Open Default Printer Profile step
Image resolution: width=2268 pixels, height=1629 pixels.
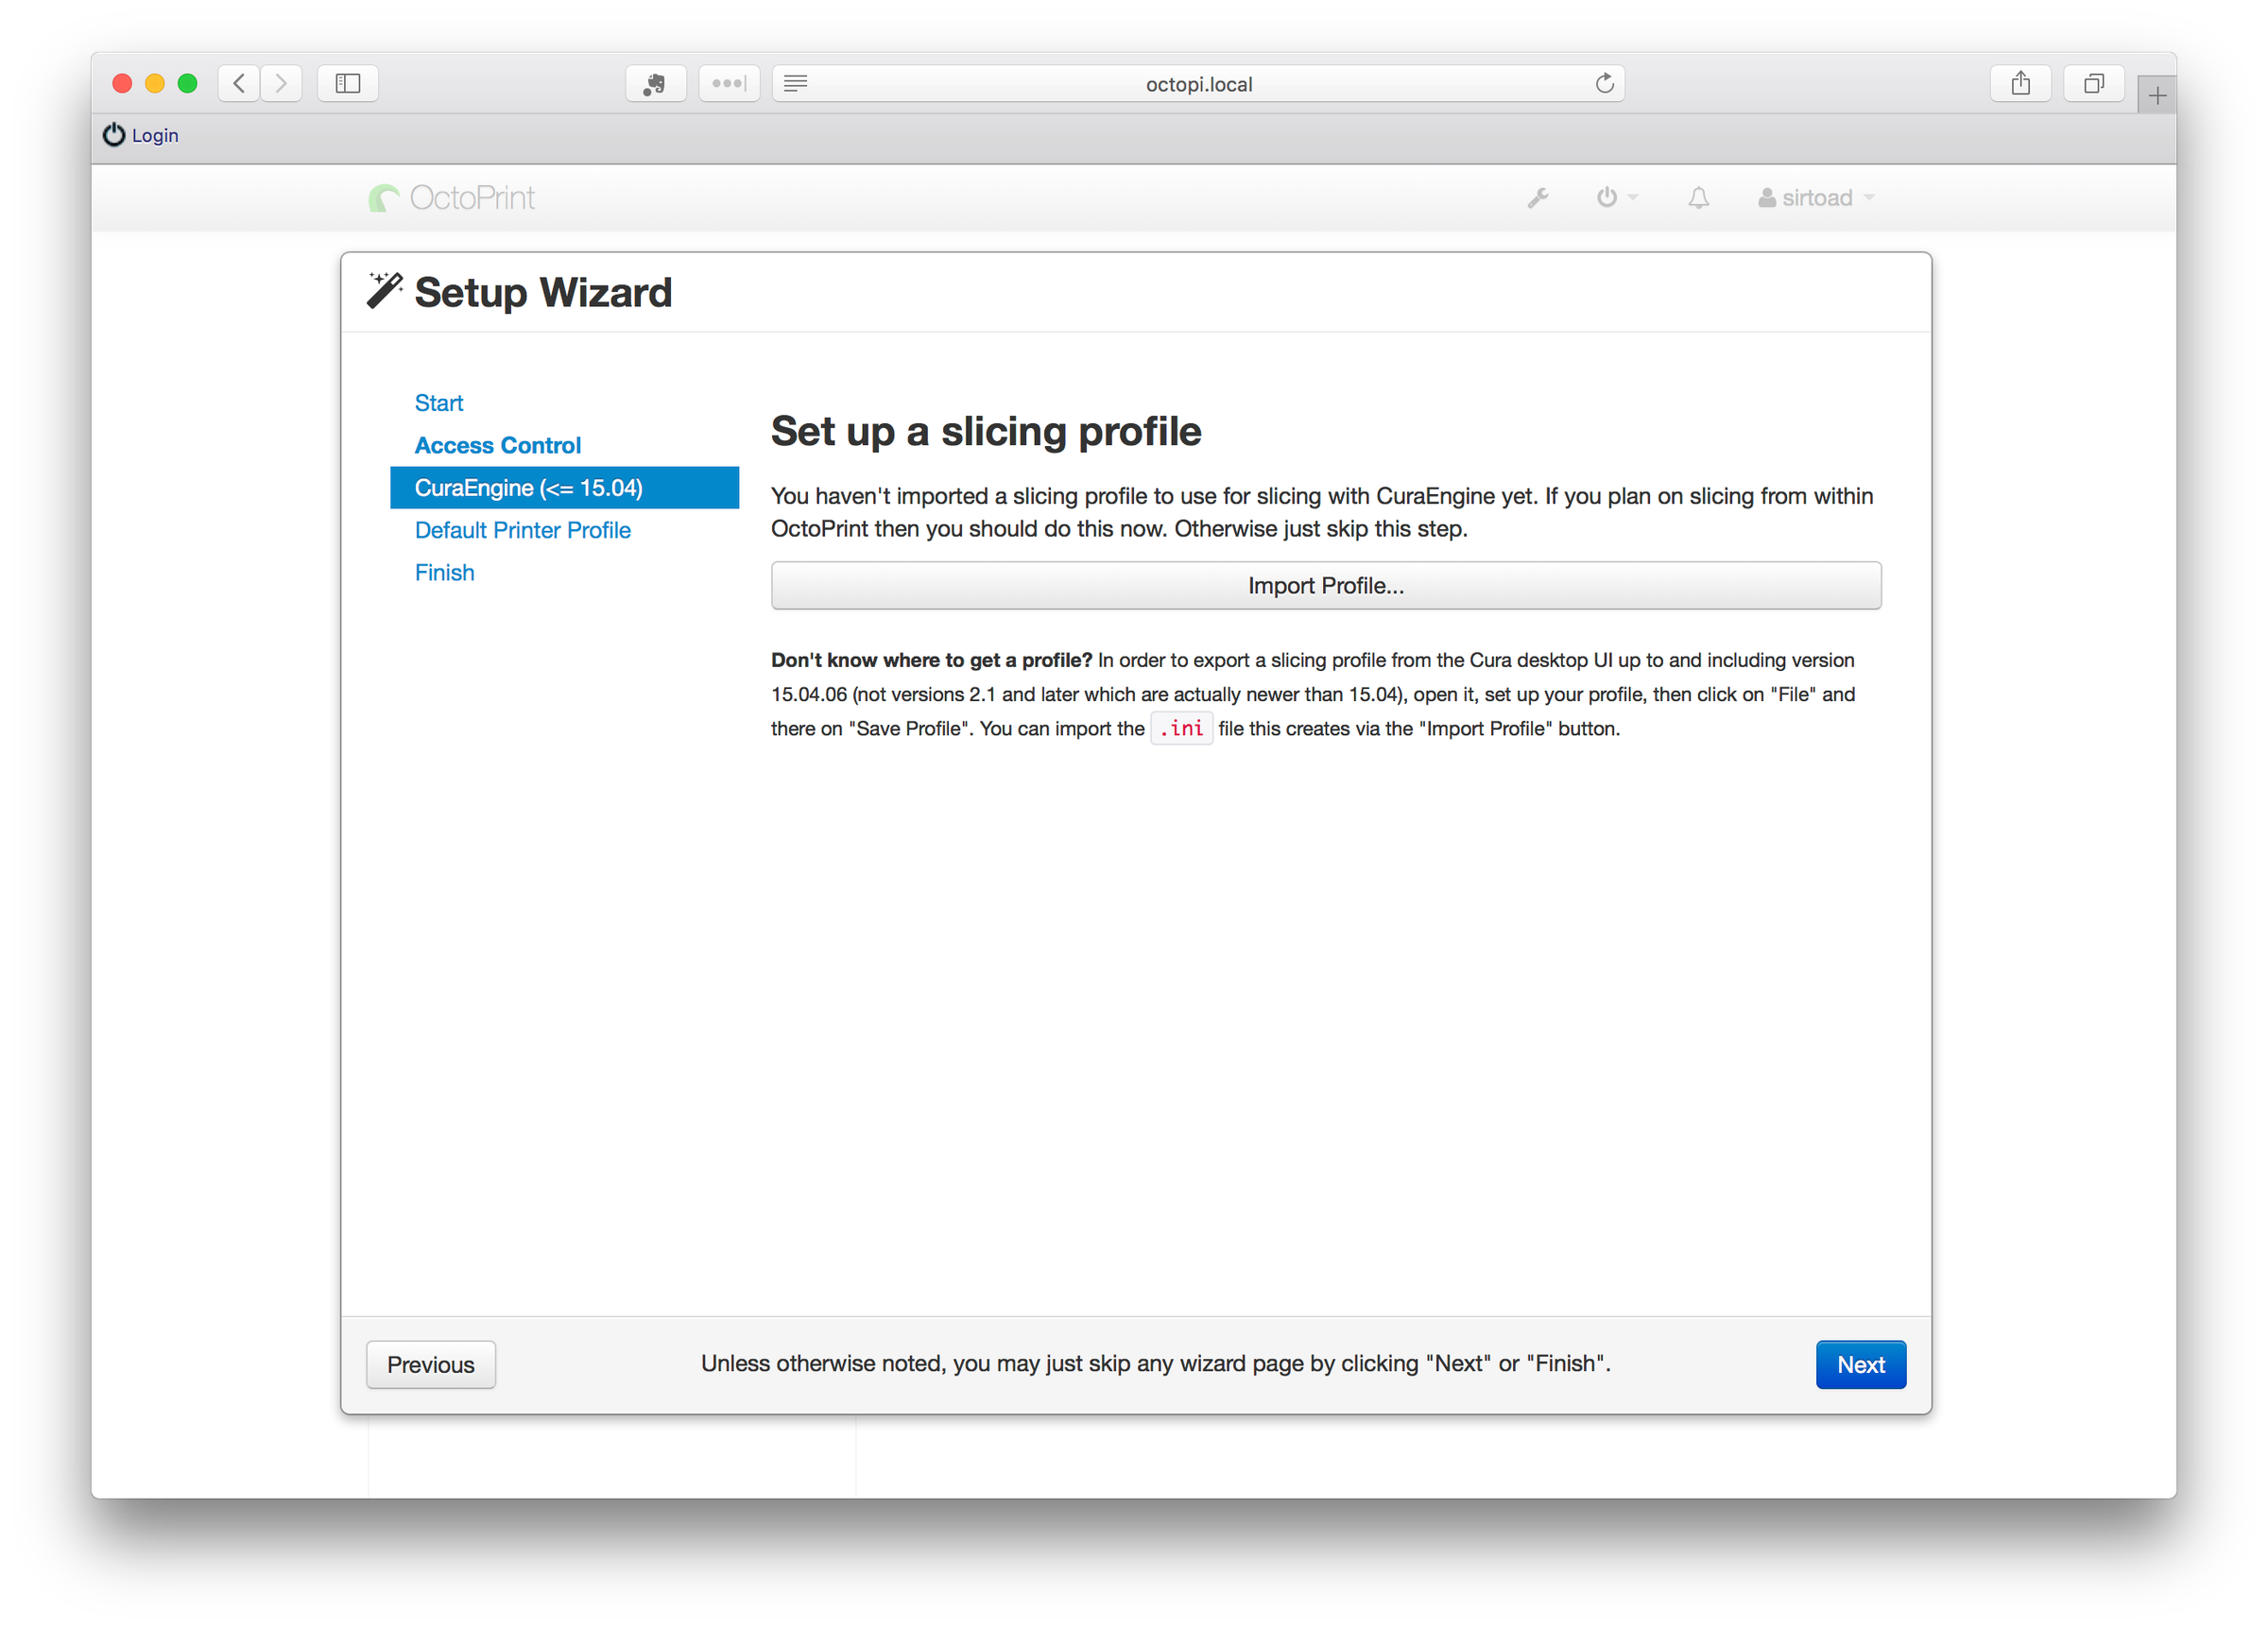pos(522,530)
